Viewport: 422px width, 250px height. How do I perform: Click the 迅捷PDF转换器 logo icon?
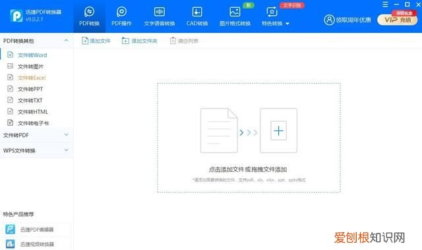click(16, 16)
